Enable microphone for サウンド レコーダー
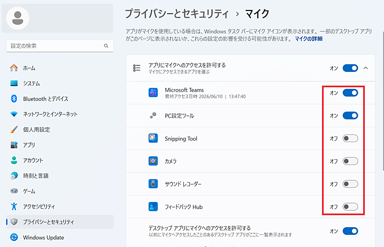 pyautogui.click(x=350, y=184)
